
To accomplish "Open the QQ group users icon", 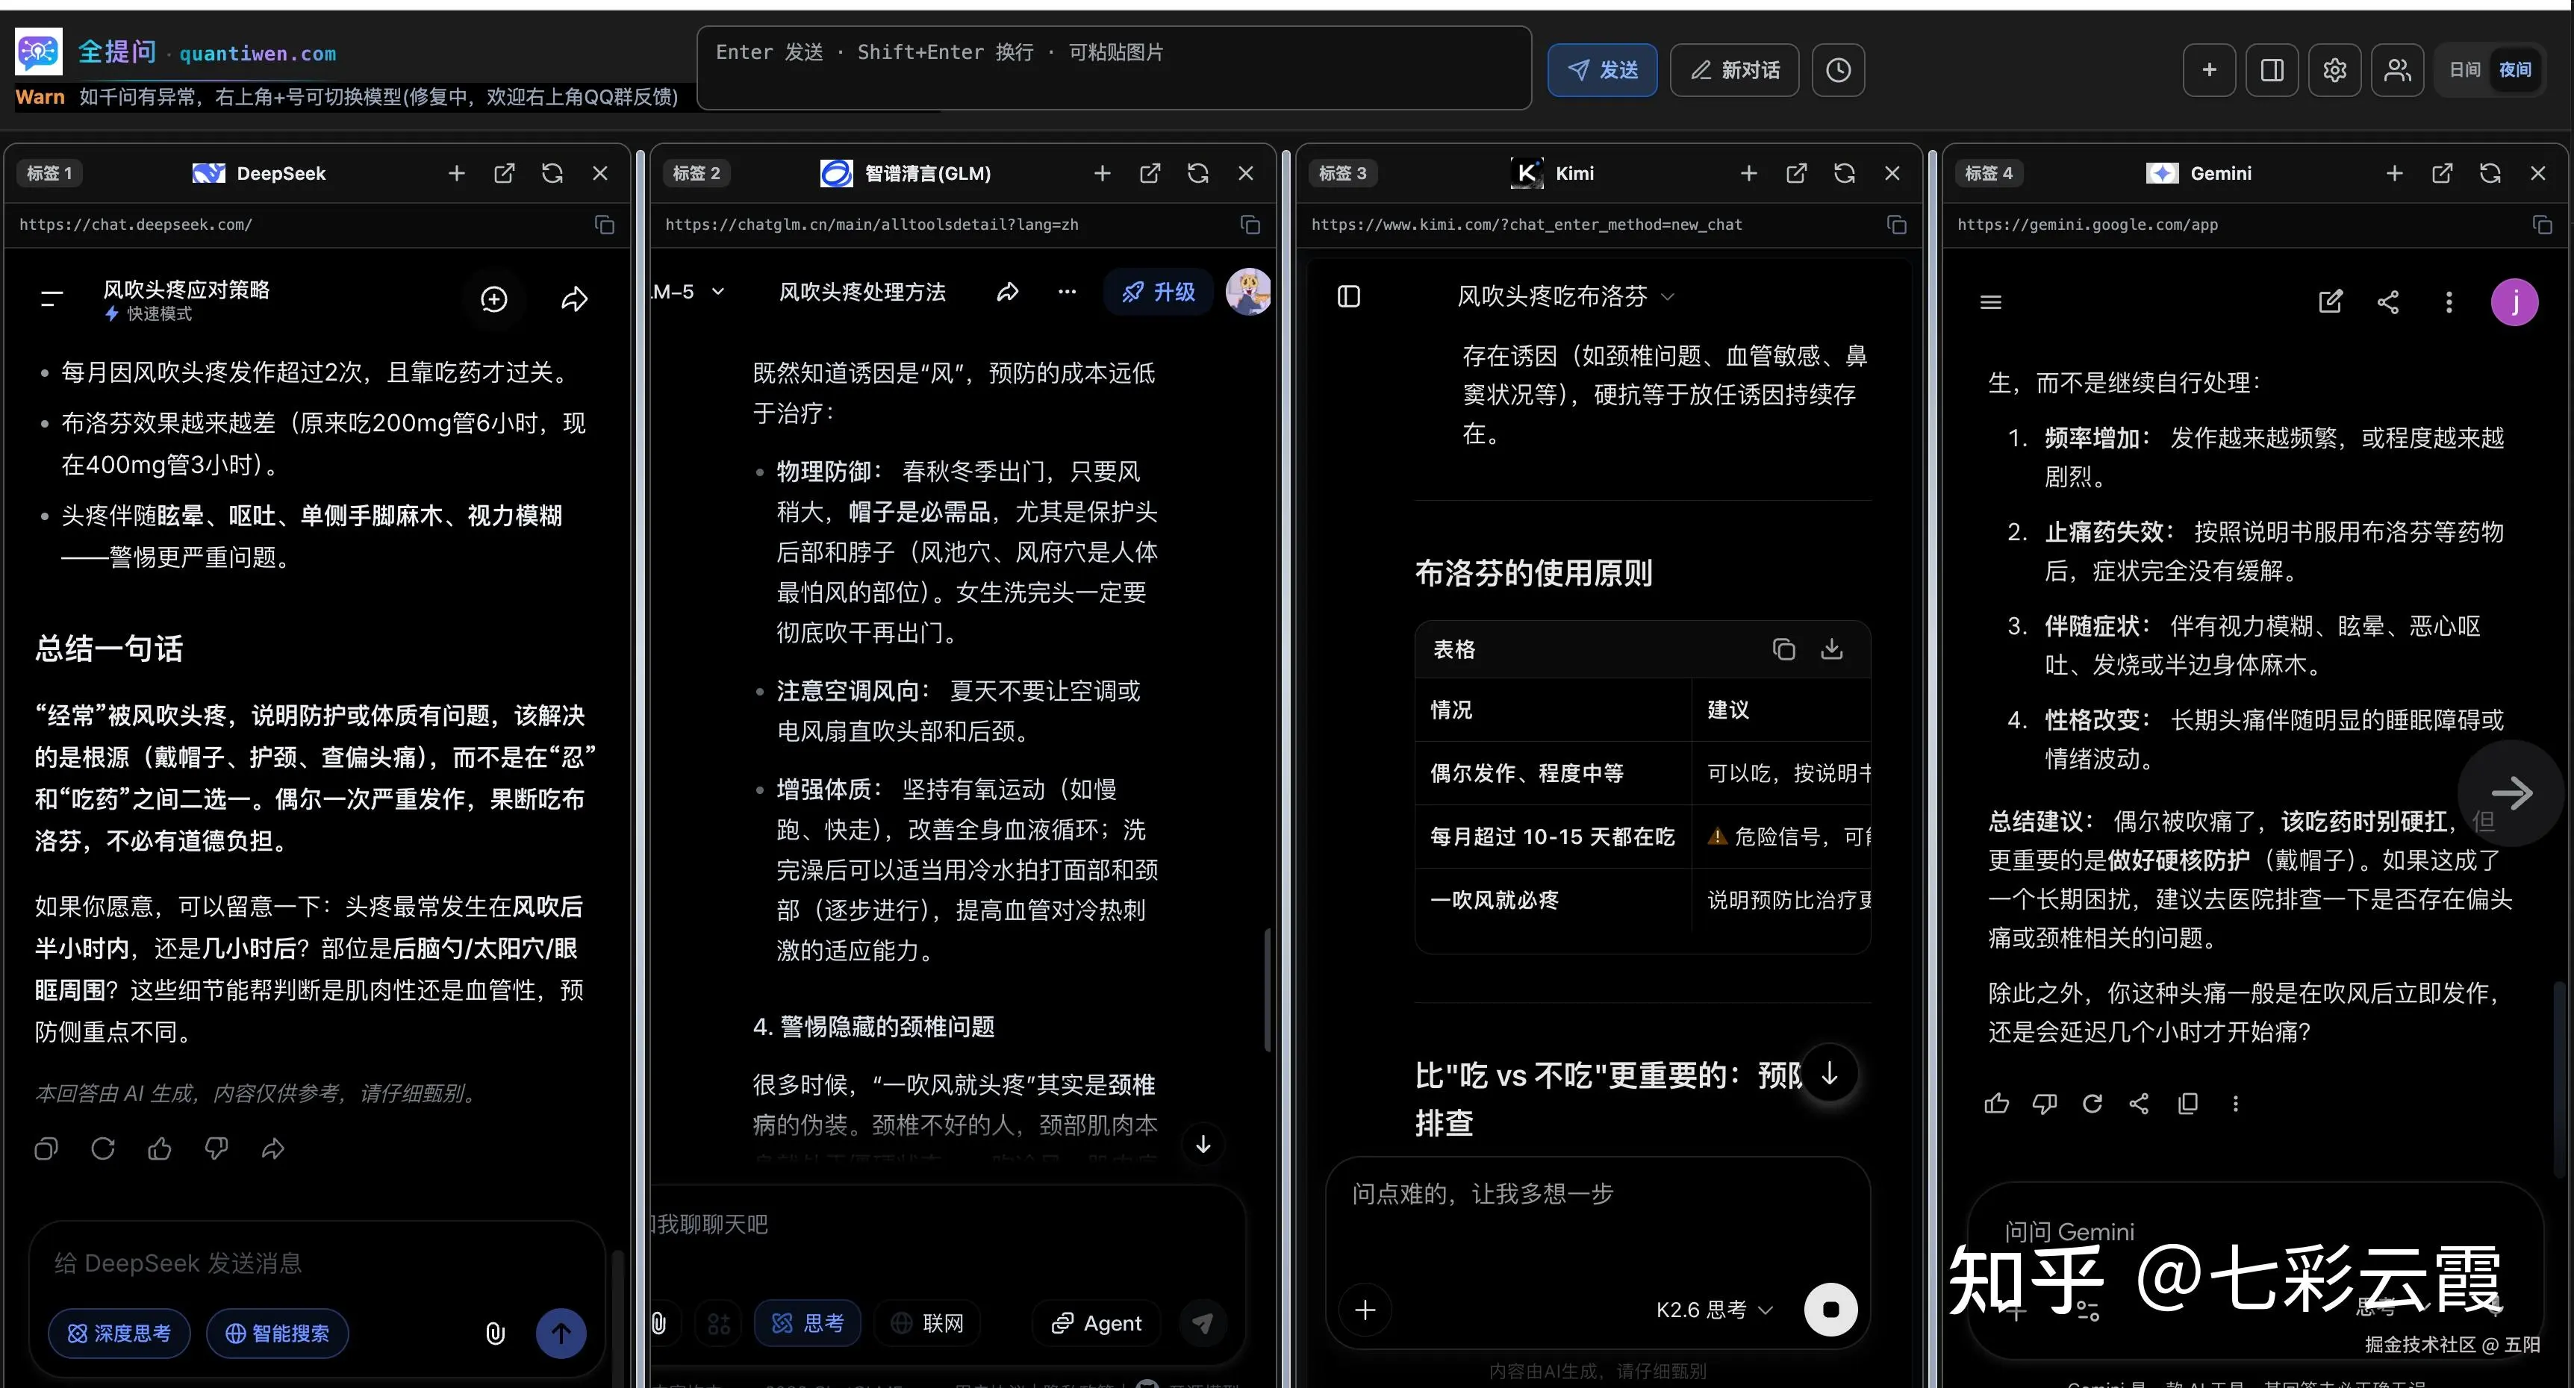I will [x=2398, y=70].
